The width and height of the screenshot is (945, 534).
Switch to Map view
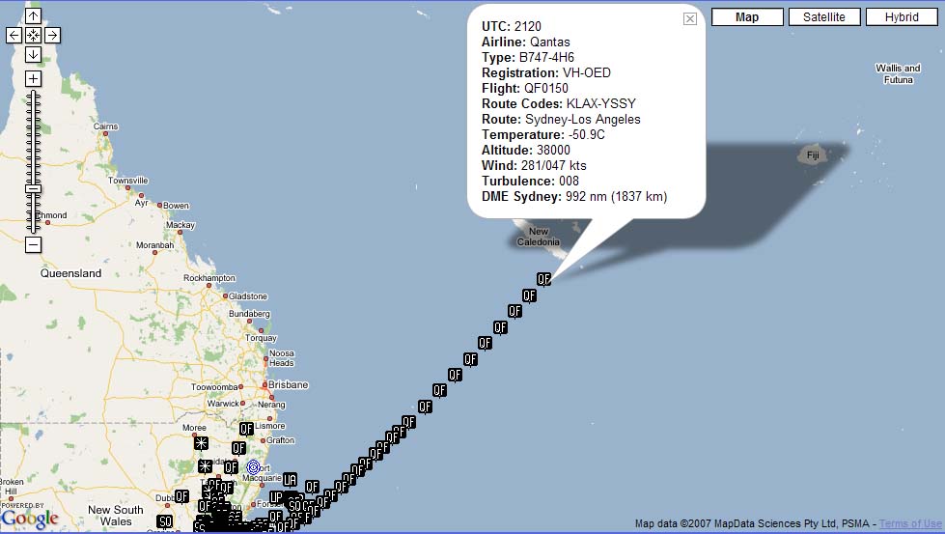(747, 16)
